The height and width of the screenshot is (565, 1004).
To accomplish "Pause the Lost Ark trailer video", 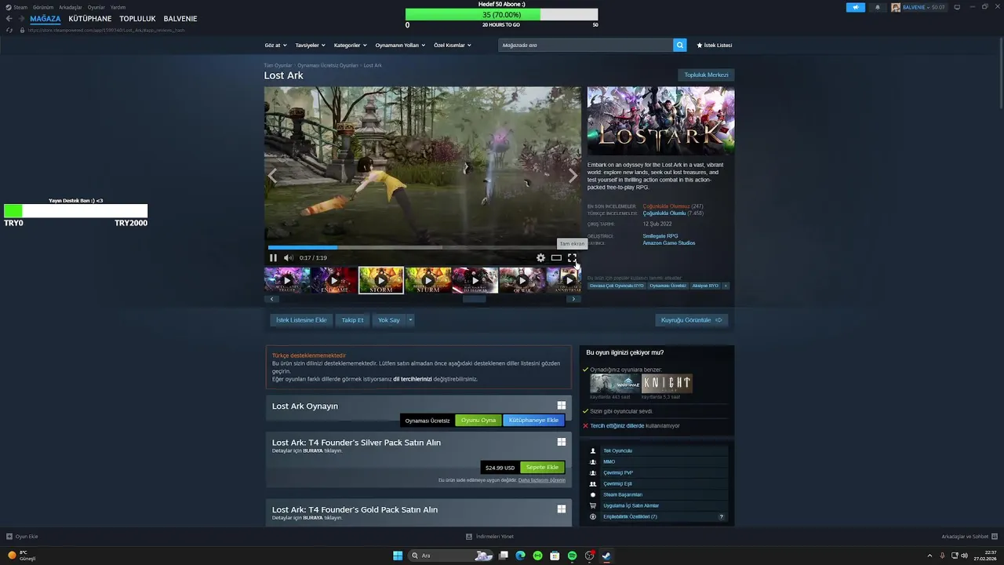I will [x=273, y=257].
